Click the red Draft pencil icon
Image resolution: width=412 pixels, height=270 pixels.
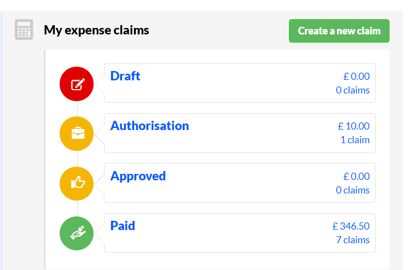(77, 84)
